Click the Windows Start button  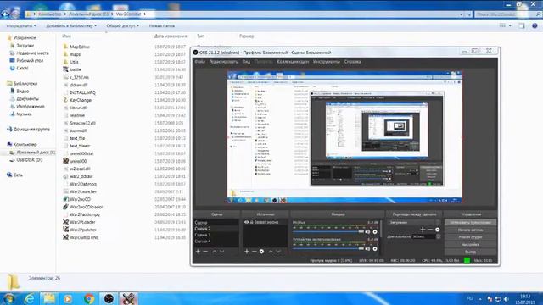click(x=9, y=299)
